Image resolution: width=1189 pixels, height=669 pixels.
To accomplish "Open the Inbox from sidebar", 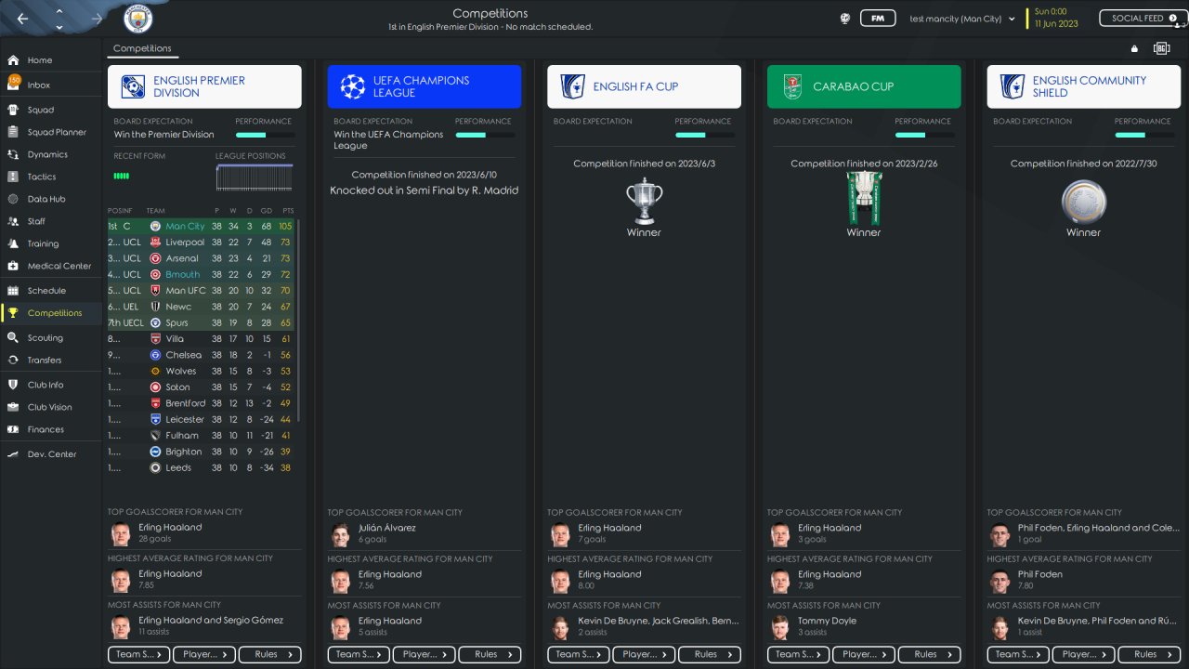I will click(39, 85).
